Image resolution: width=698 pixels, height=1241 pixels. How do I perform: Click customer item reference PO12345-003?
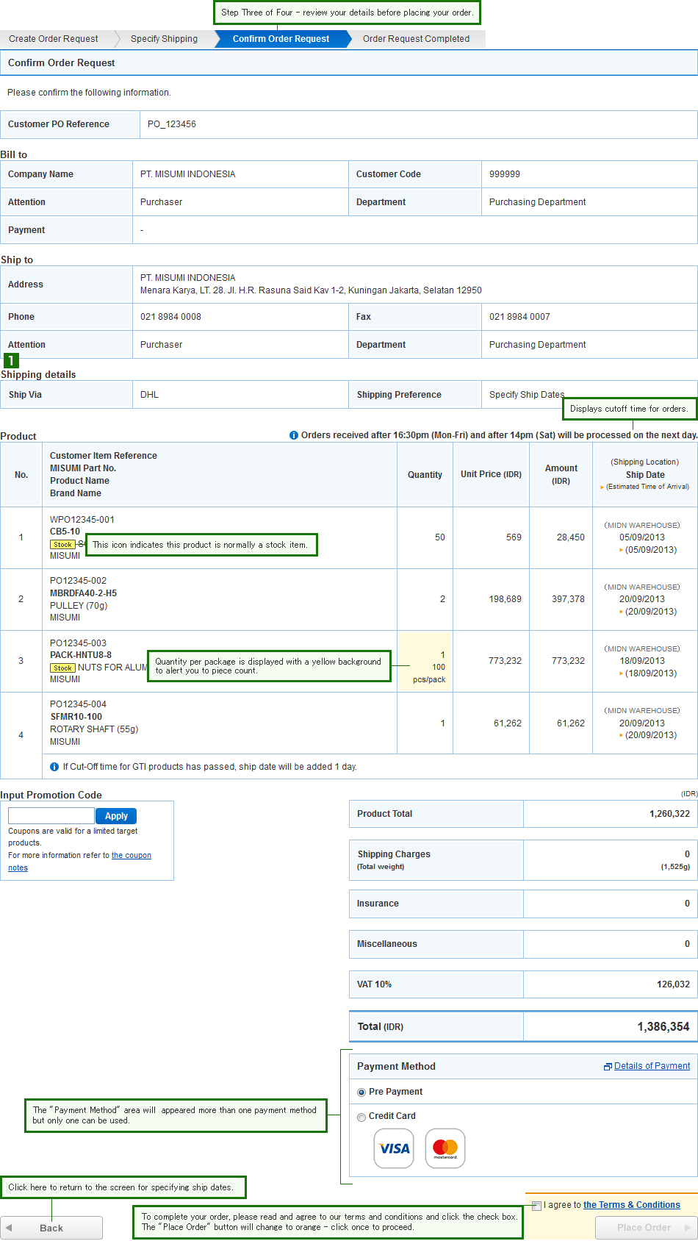pos(79,643)
